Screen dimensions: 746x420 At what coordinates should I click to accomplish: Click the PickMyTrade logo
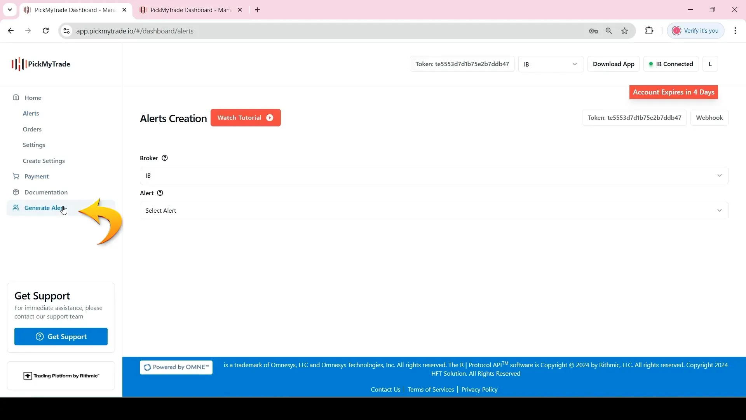pos(41,64)
